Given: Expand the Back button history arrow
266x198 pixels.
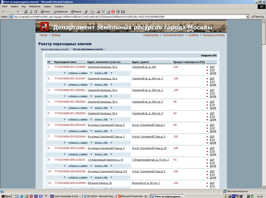Looking at the screenshot, I should click(14, 12).
